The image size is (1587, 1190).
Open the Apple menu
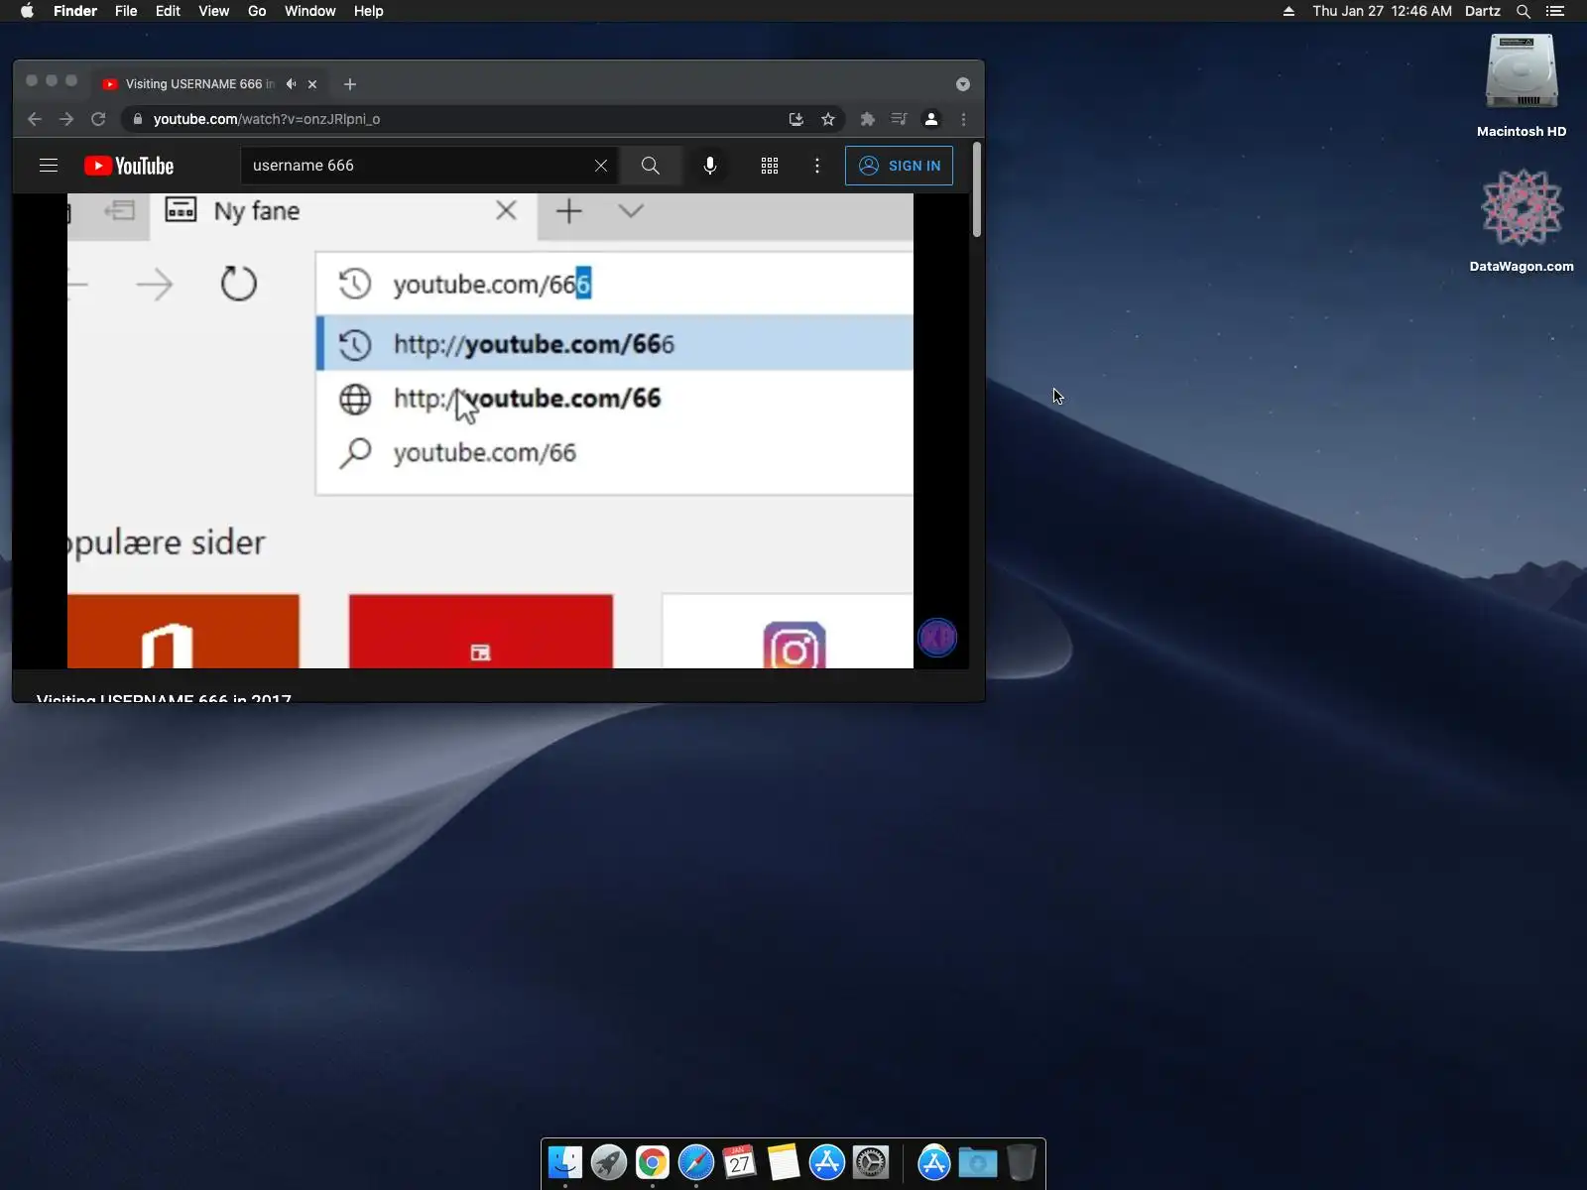click(27, 11)
